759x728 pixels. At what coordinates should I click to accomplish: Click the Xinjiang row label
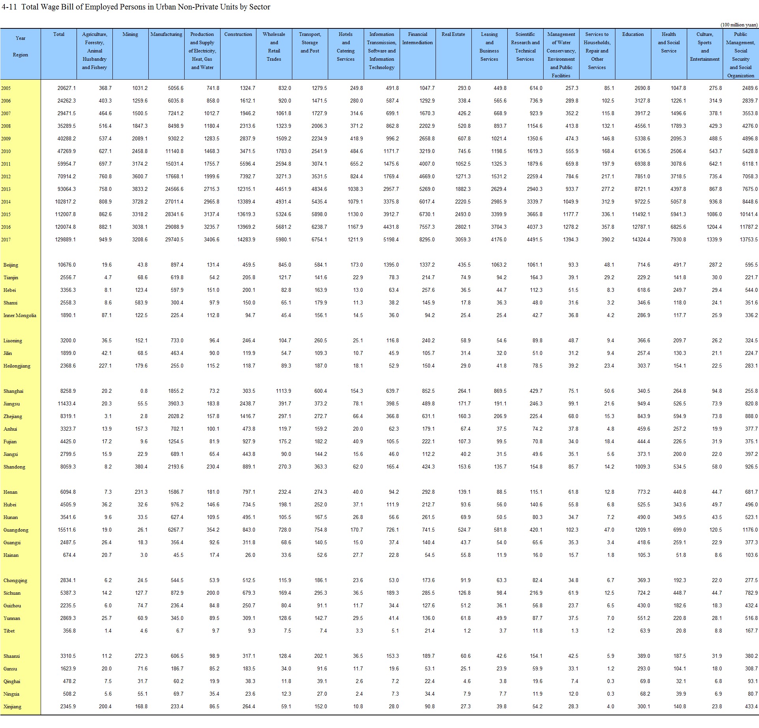pos(12,707)
